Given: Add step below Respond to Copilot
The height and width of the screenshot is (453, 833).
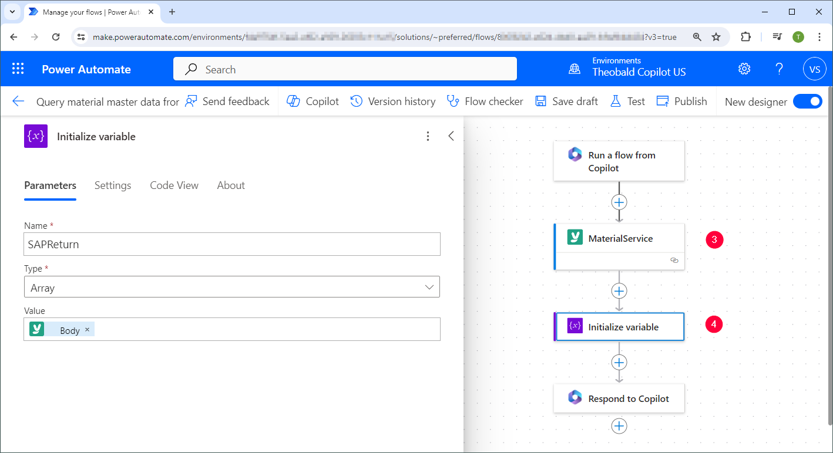Looking at the screenshot, I should tap(619, 426).
